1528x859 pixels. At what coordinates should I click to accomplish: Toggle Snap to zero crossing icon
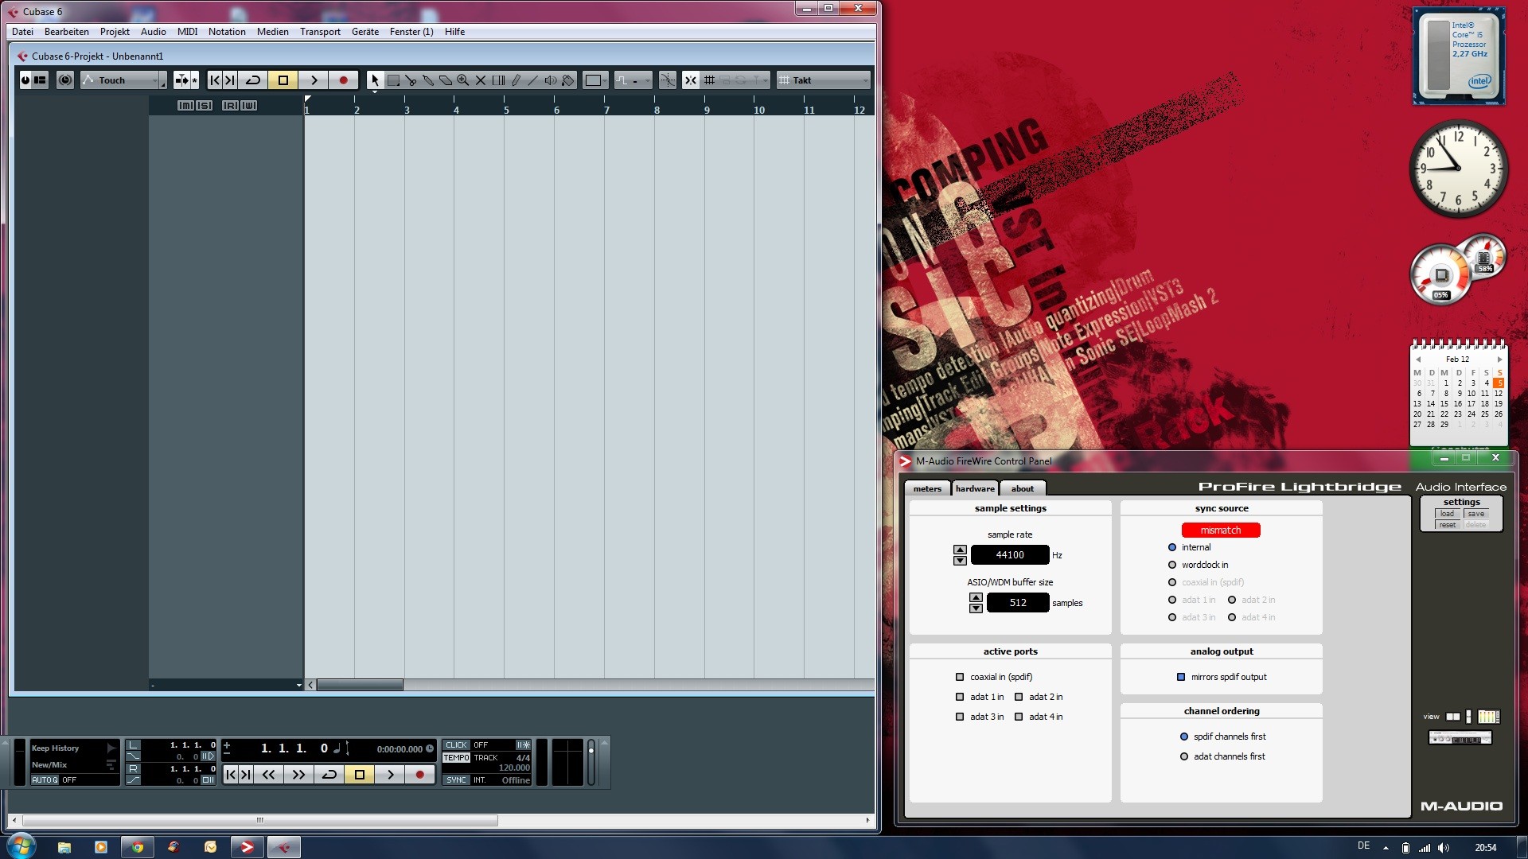click(x=668, y=80)
